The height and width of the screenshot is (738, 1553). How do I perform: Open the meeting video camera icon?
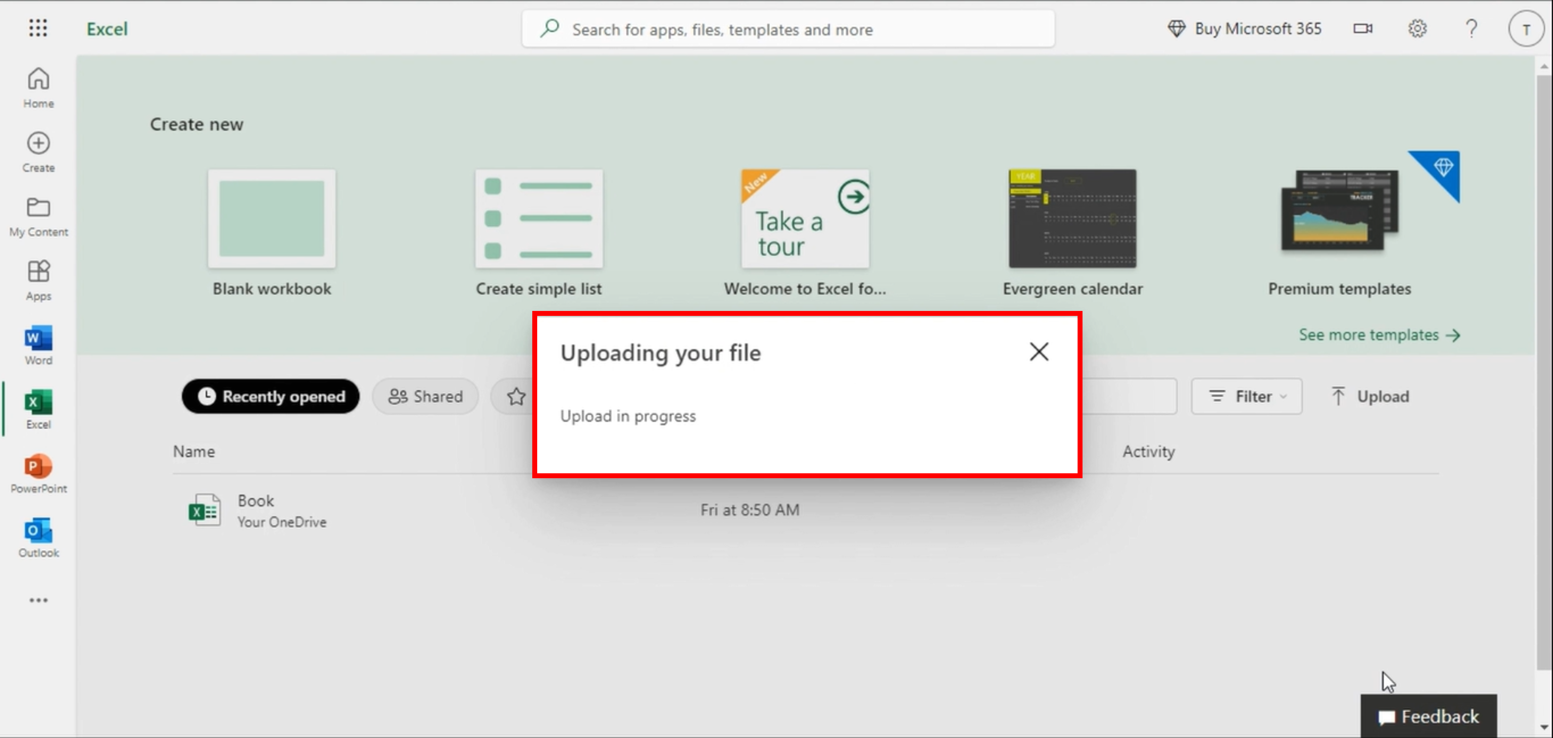(1362, 28)
